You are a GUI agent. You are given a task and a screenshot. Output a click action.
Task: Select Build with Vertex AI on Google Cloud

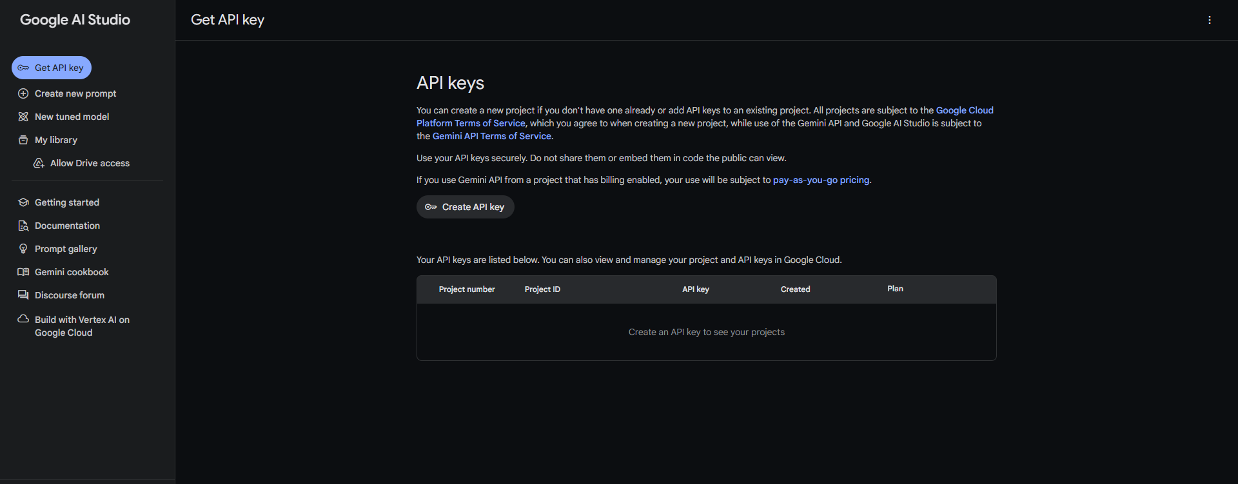point(82,326)
